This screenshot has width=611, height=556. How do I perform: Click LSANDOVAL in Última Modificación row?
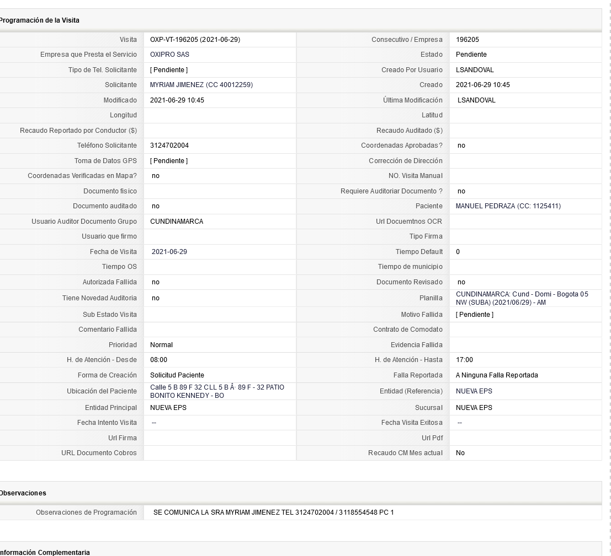(x=476, y=100)
